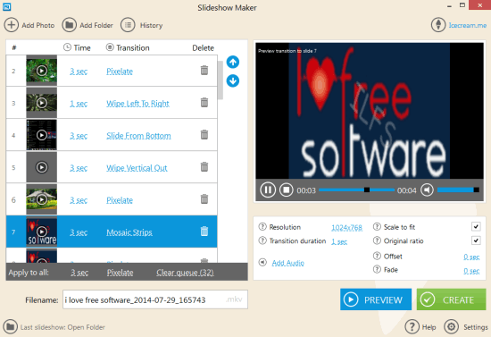491x337 pixels.
Task: Preview slide 4 thumbnail
Action: click(42, 135)
